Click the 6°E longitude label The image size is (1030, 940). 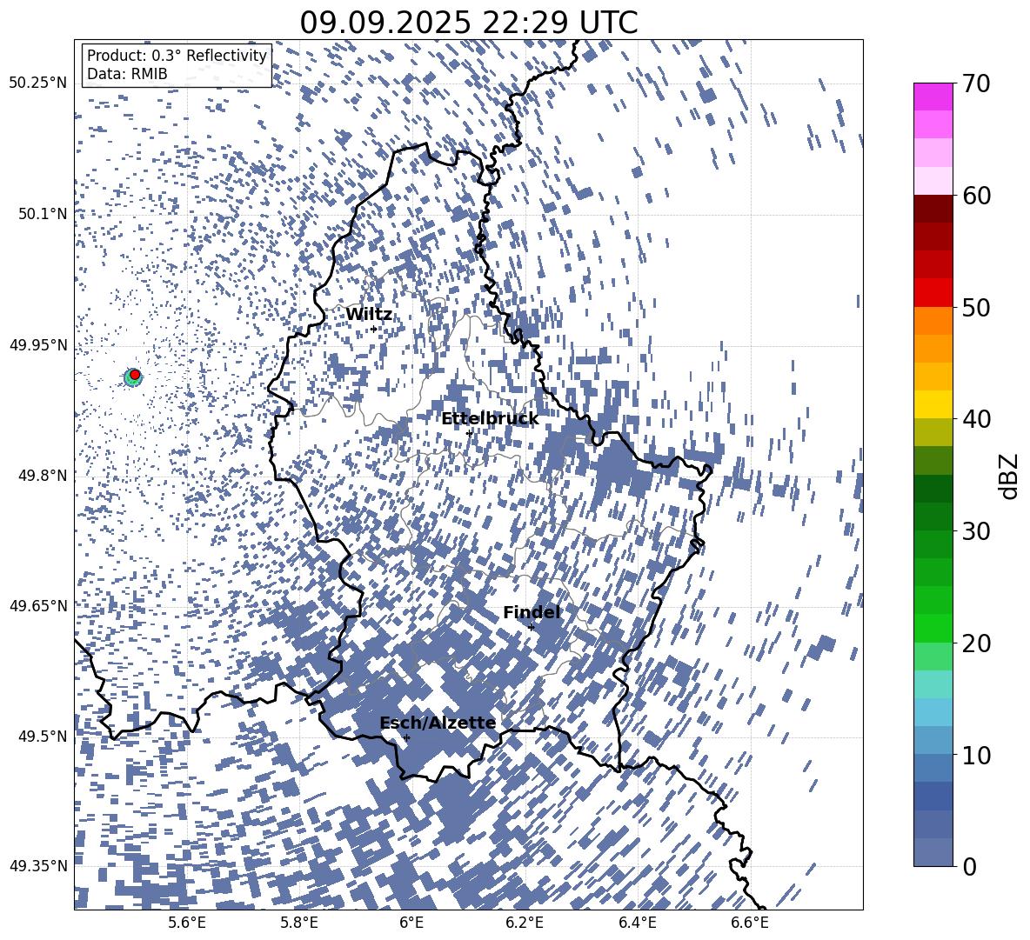coord(411,923)
